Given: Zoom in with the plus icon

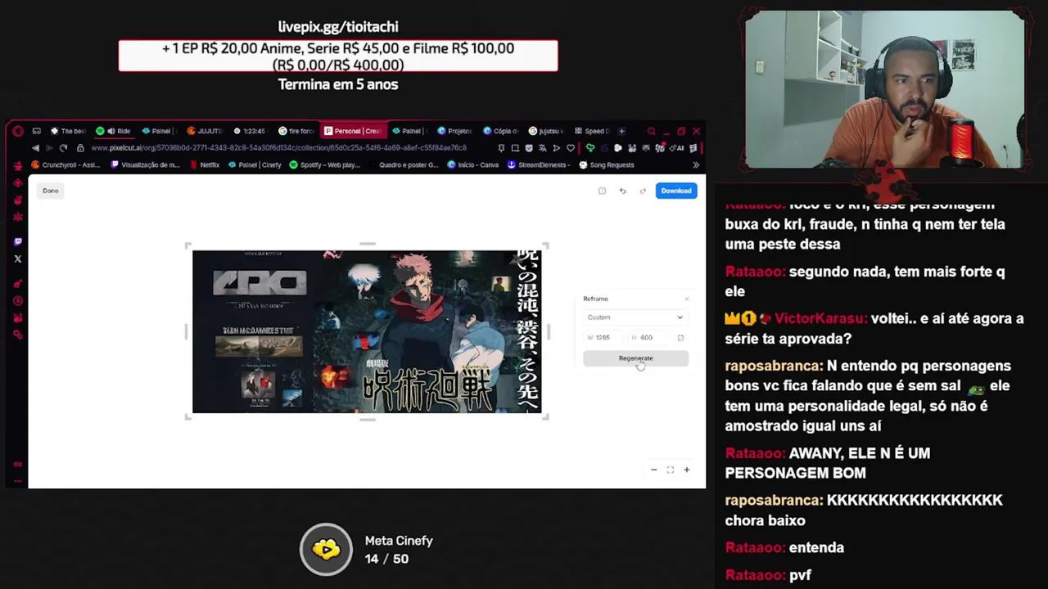Looking at the screenshot, I should pyautogui.click(x=686, y=470).
